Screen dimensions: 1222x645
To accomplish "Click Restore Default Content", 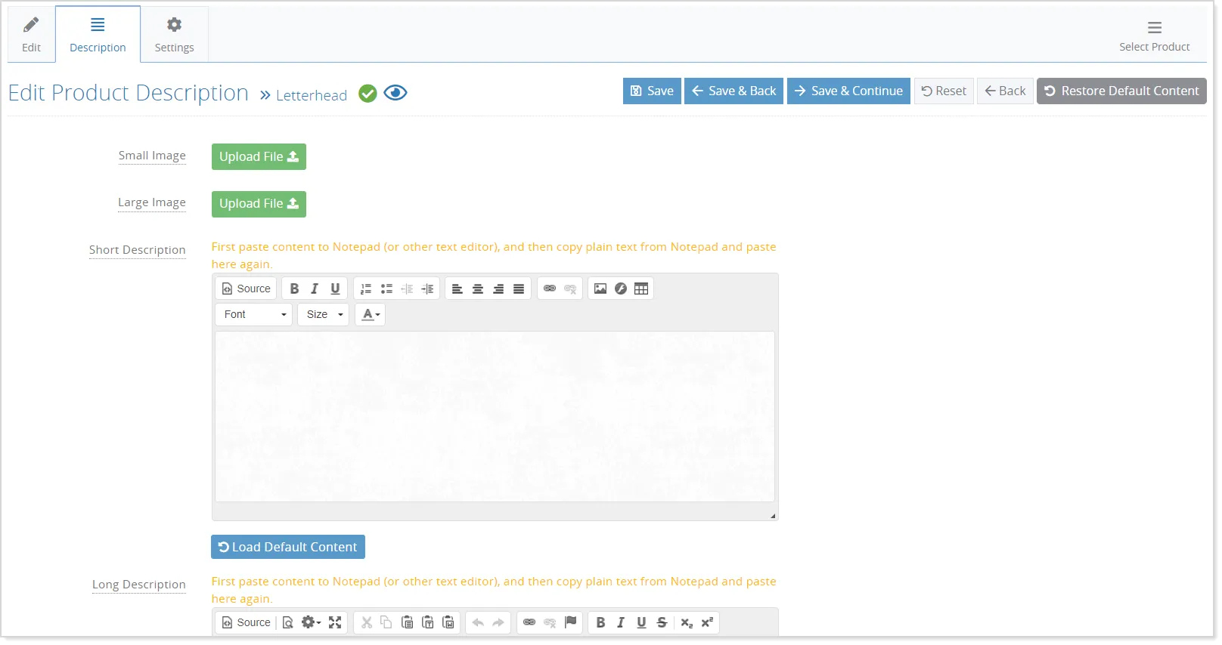I will [x=1121, y=91].
